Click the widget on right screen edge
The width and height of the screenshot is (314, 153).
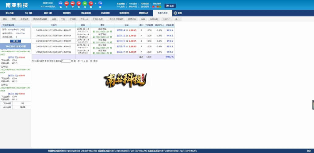click(313, 105)
